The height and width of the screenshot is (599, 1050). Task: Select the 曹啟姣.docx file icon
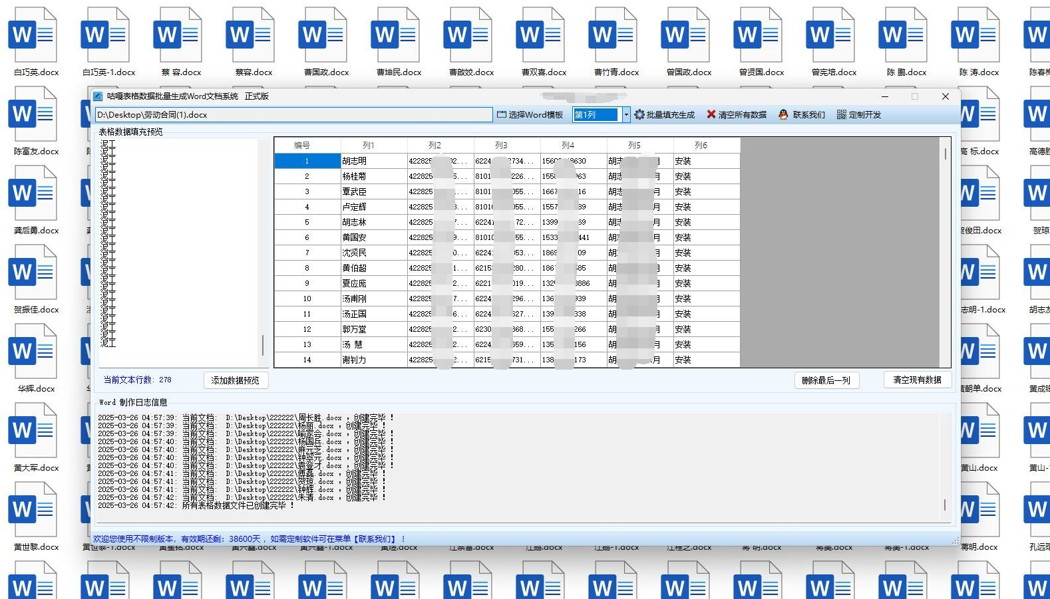point(468,35)
